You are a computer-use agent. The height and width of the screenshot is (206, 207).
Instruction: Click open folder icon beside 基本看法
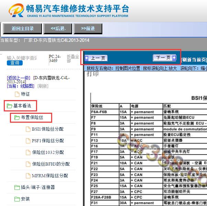click(9, 106)
